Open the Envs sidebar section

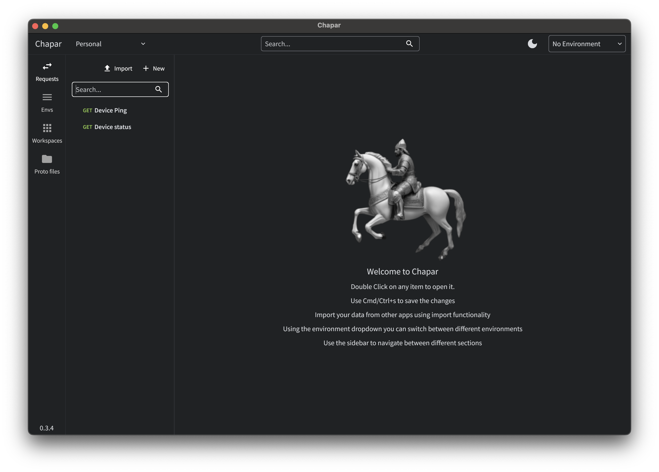click(47, 103)
